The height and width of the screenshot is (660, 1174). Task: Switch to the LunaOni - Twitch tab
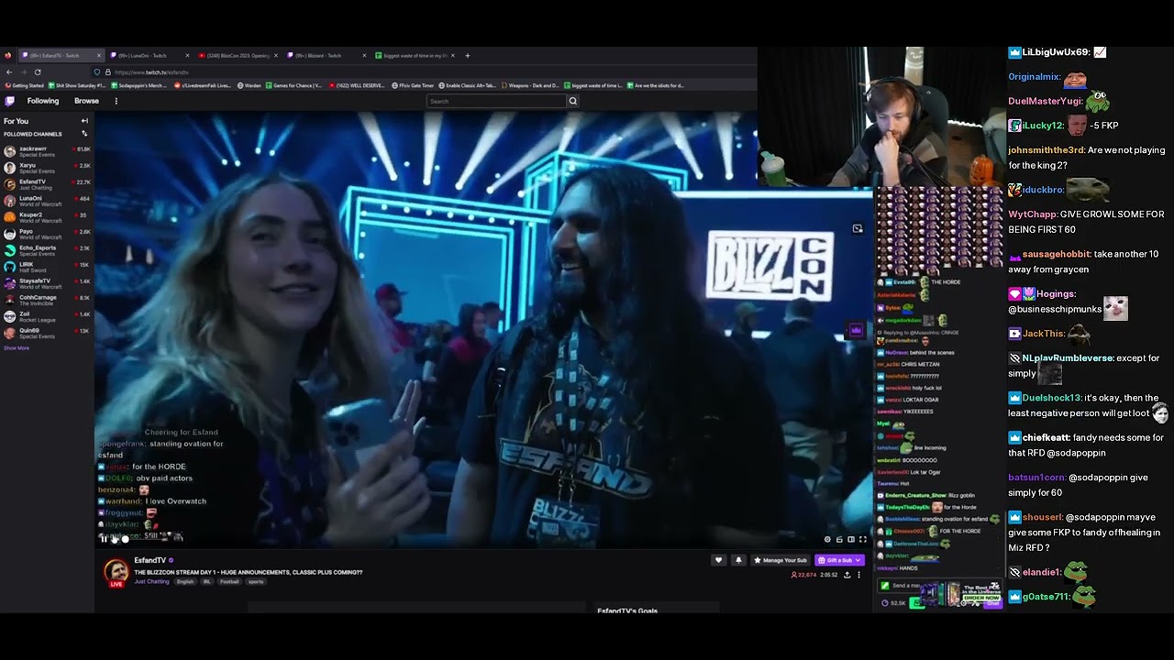click(149, 55)
